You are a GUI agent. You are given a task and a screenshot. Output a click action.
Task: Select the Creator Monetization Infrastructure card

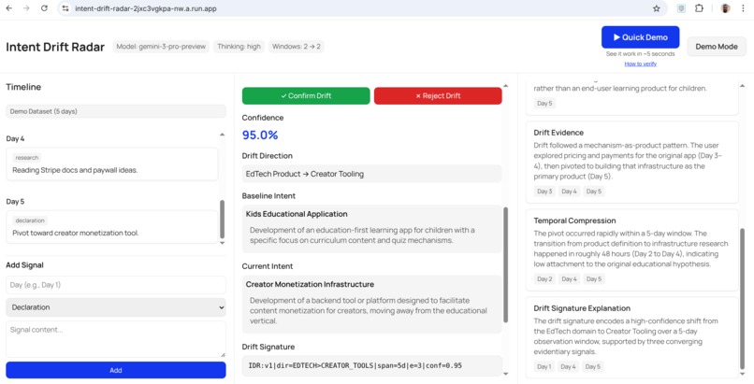(371, 305)
